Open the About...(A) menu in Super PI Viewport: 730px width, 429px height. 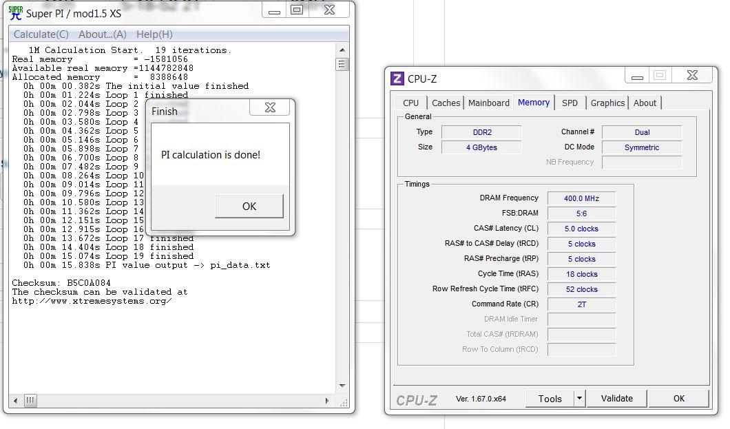click(x=103, y=34)
